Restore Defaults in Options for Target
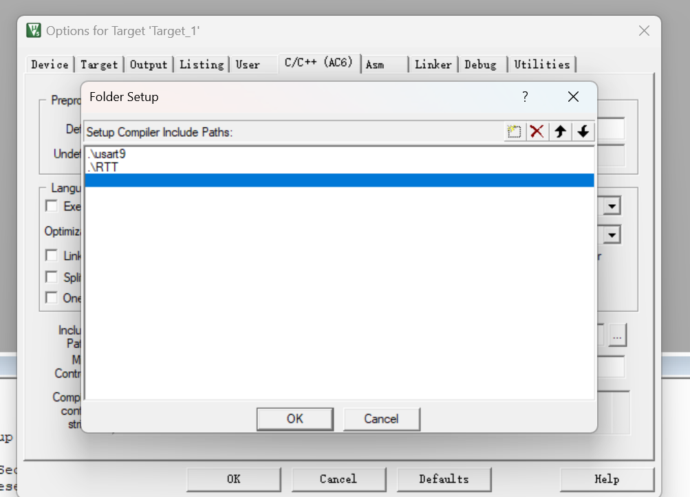 click(x=444, y=479)
